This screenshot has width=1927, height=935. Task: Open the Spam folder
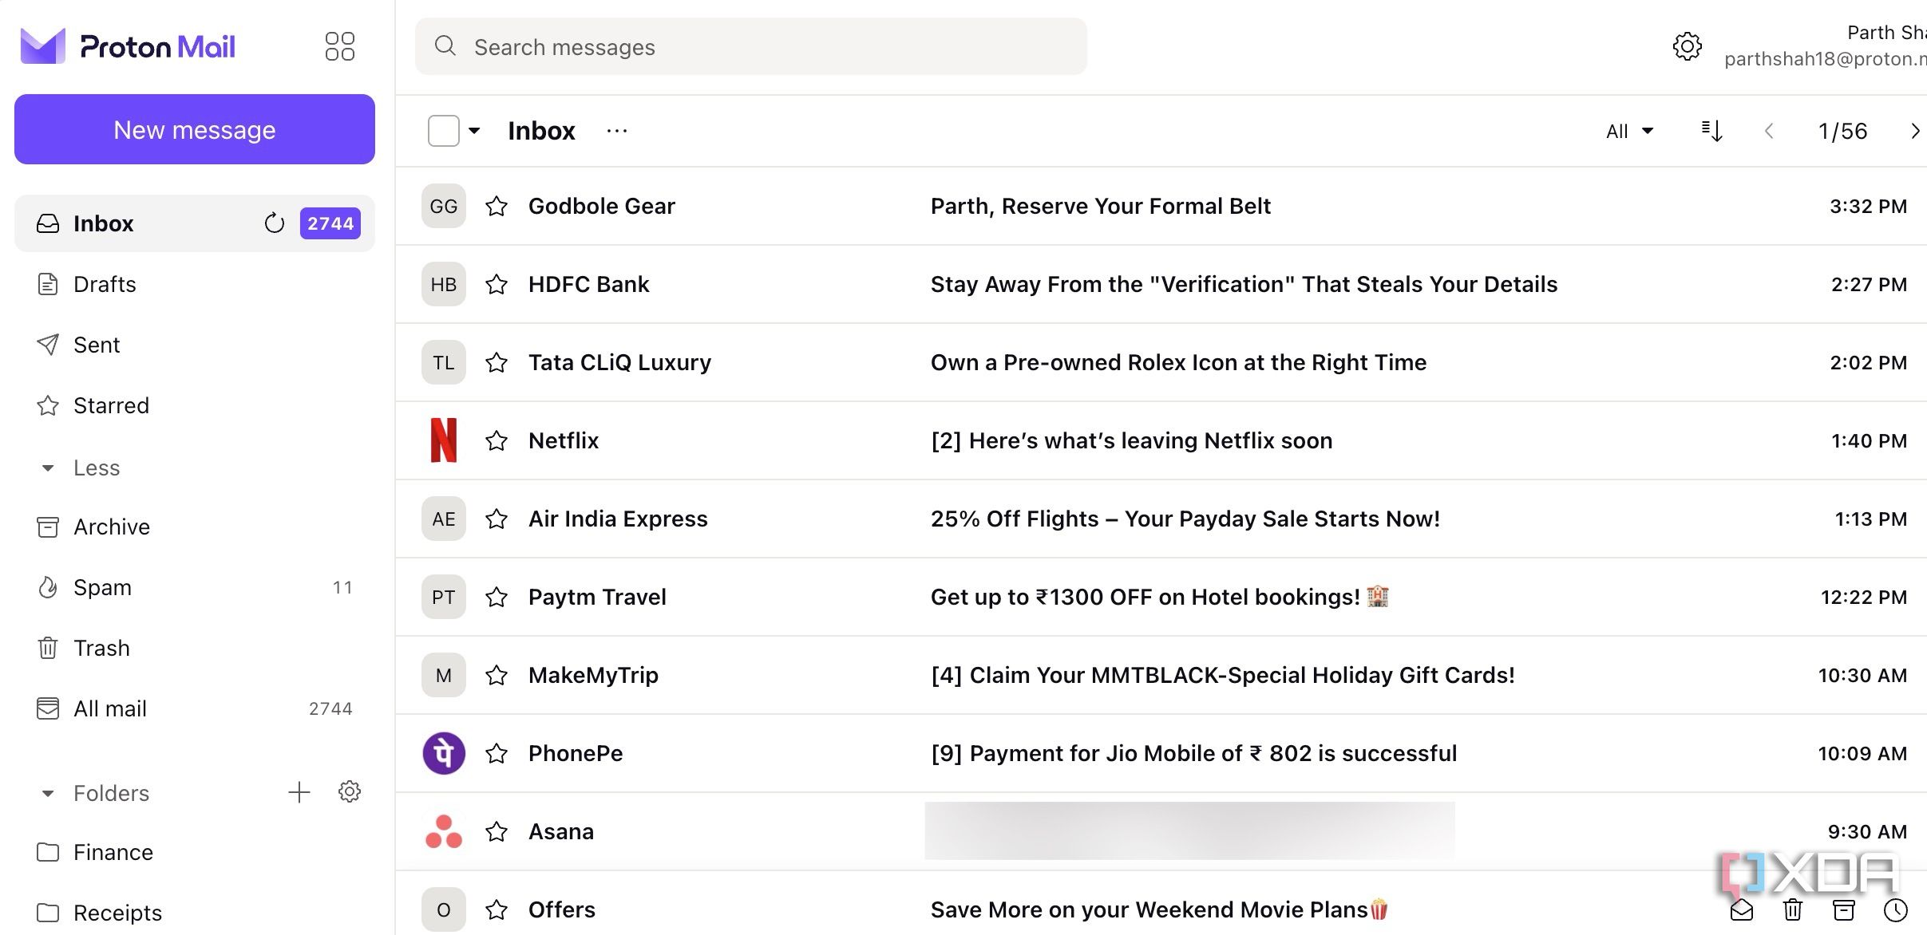[194, 587]
